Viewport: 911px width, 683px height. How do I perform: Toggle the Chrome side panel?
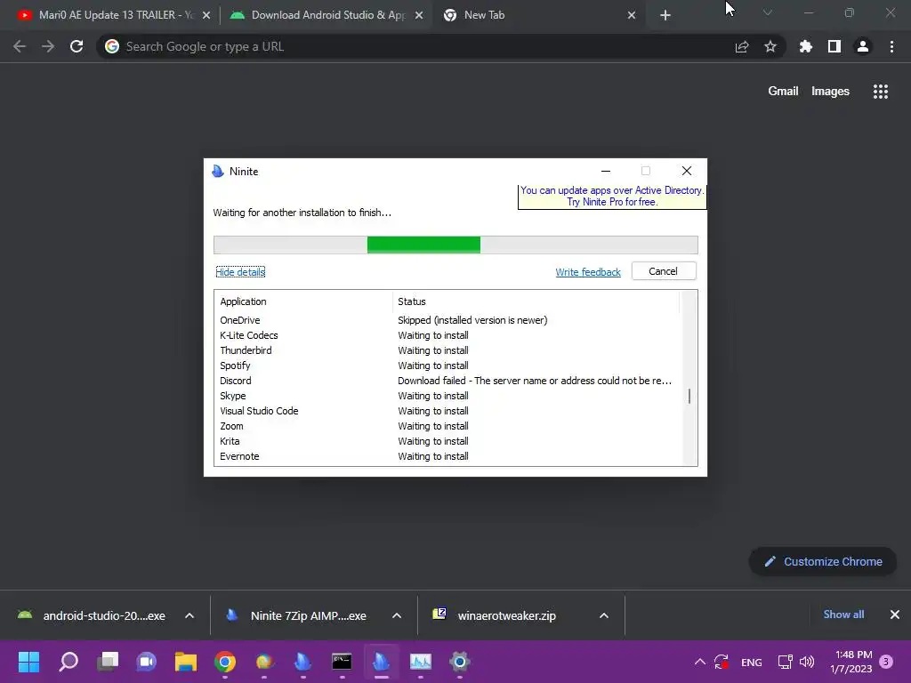pos(834,46)
